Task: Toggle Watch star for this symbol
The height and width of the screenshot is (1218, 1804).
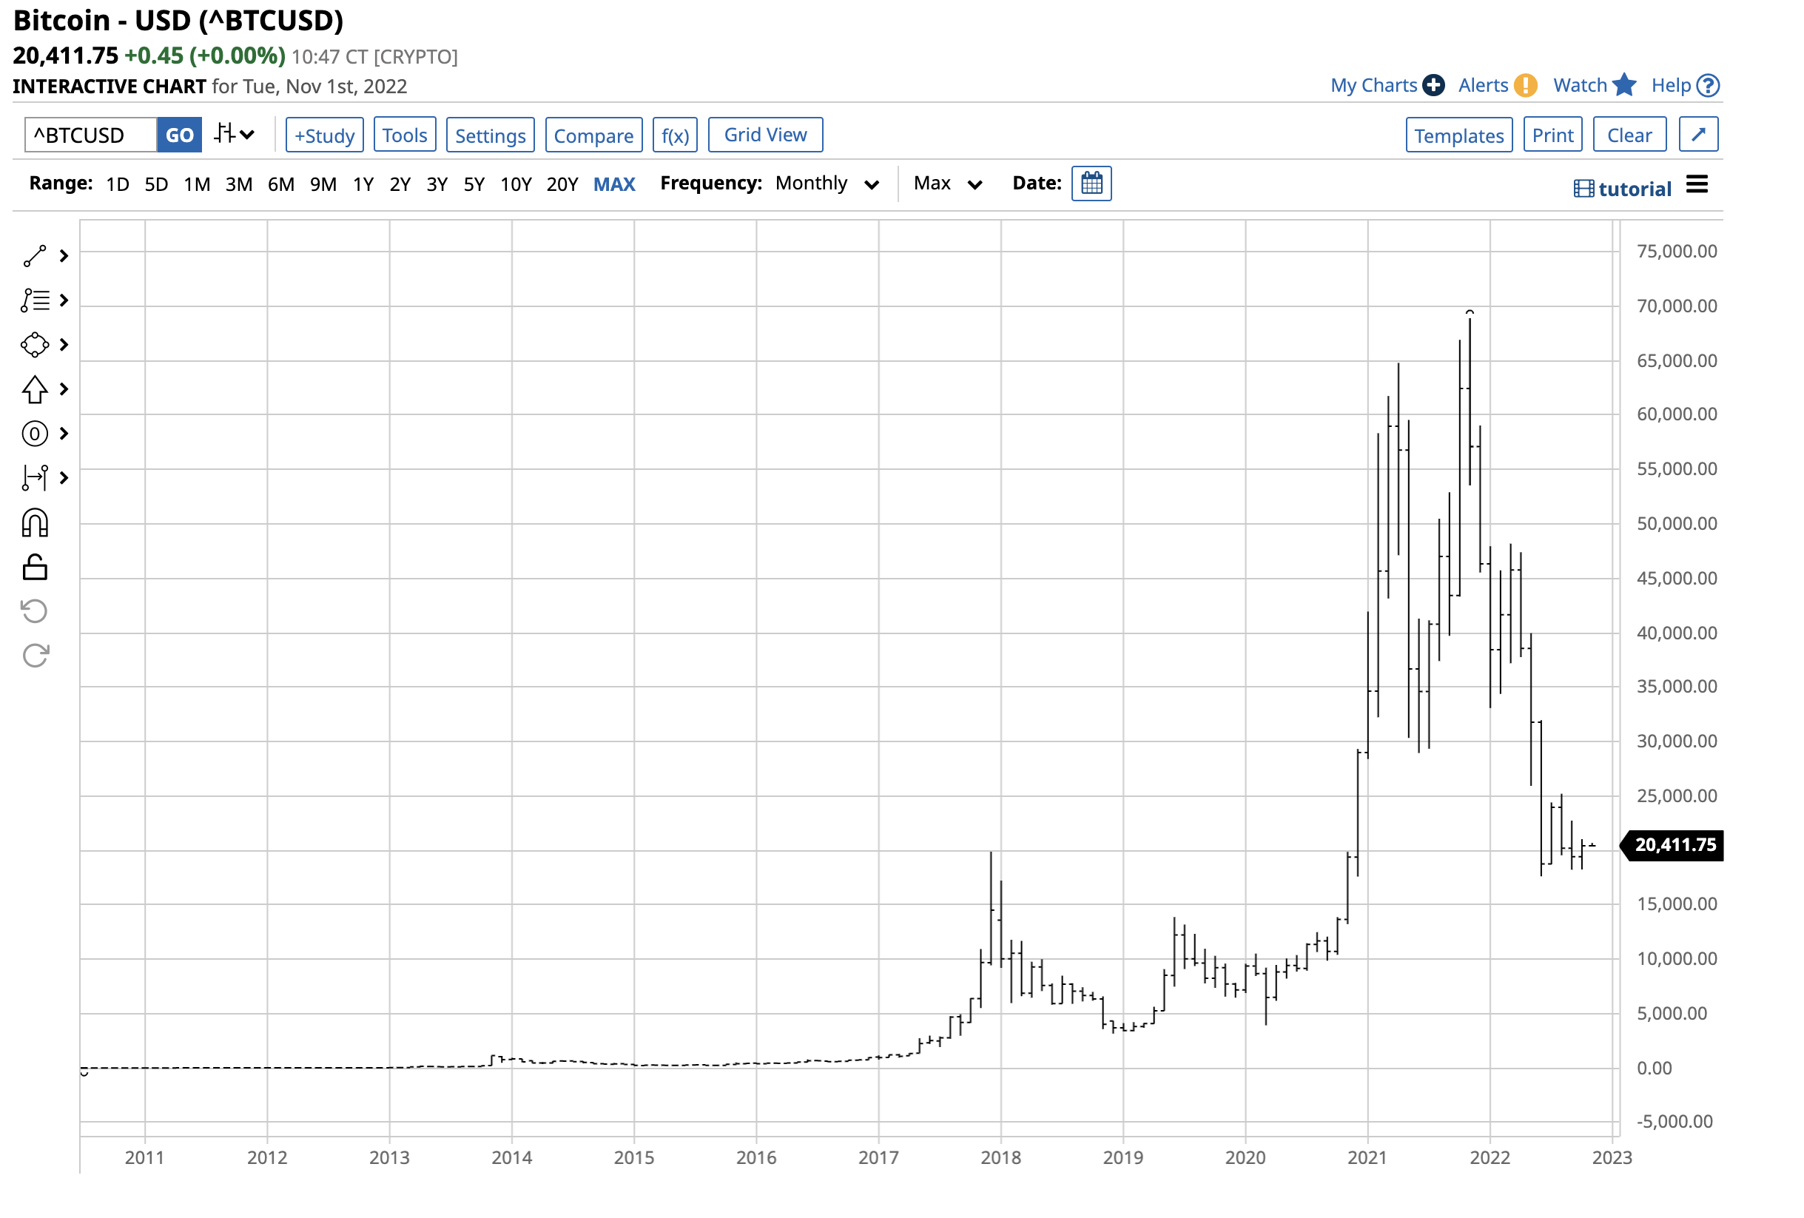Action: [1623, 85]
